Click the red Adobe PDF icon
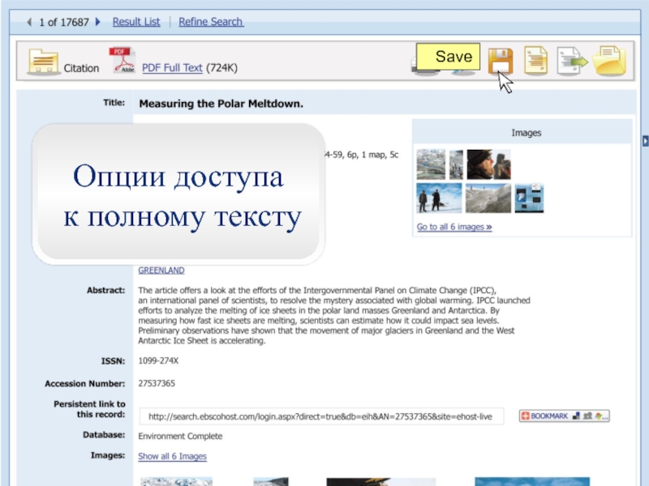 122,60
